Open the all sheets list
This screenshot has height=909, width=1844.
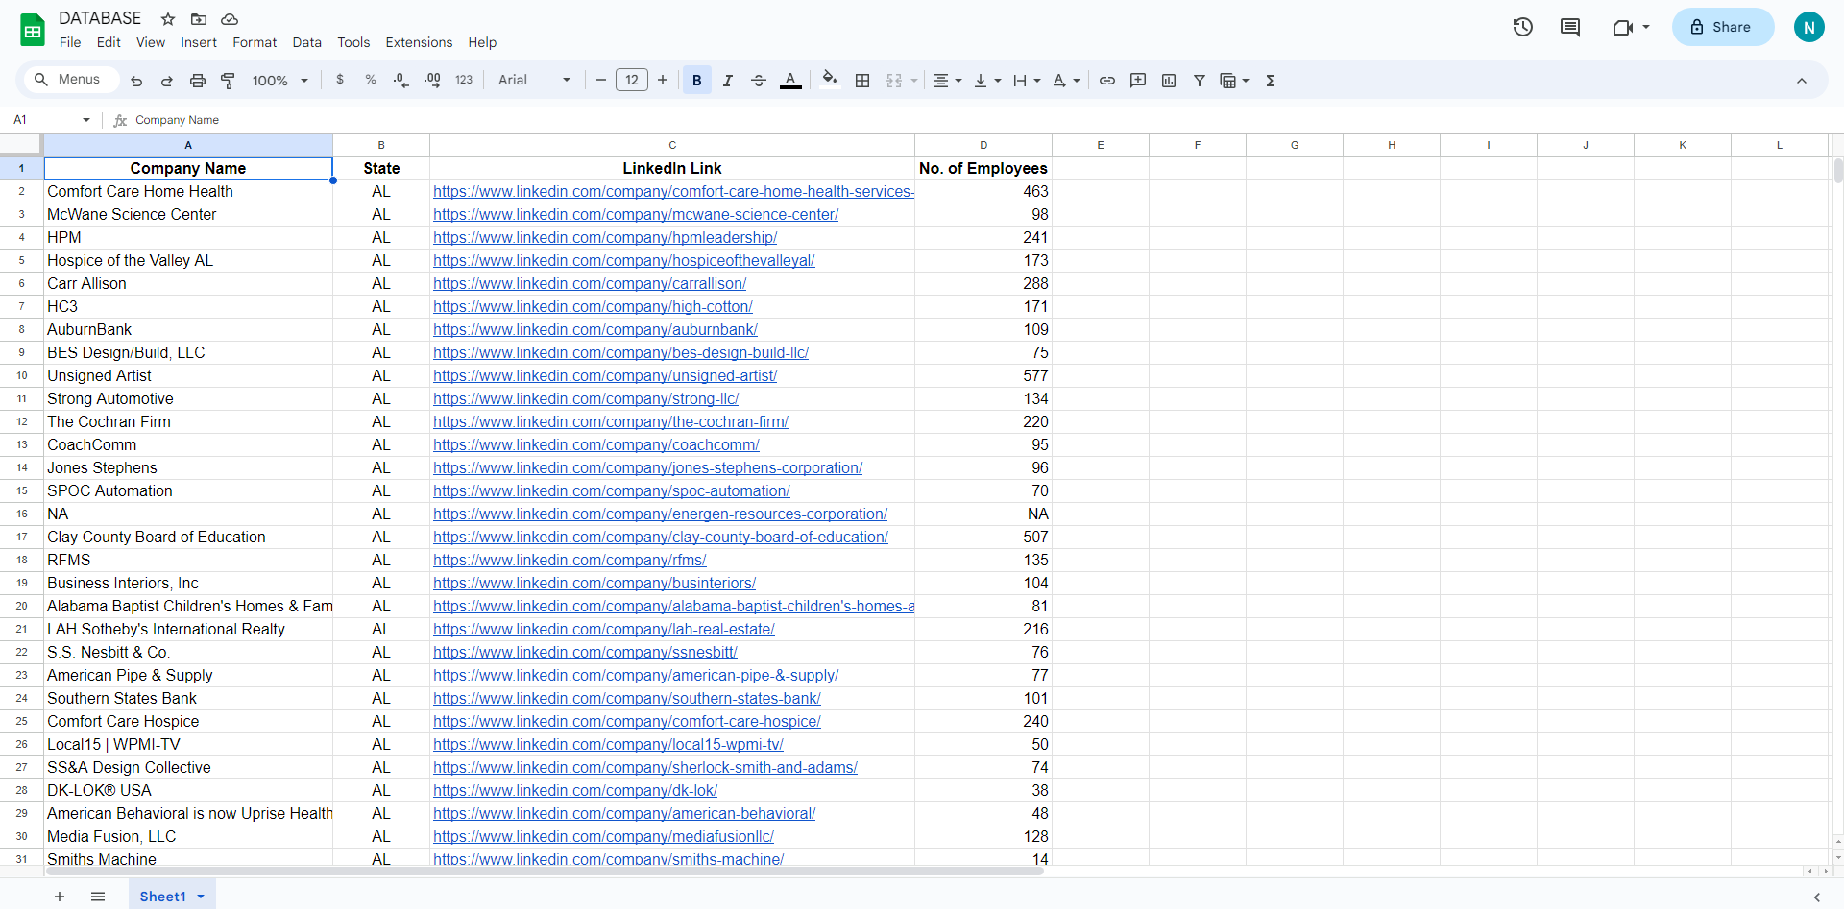pyautogui.click(x=98, y=897)
